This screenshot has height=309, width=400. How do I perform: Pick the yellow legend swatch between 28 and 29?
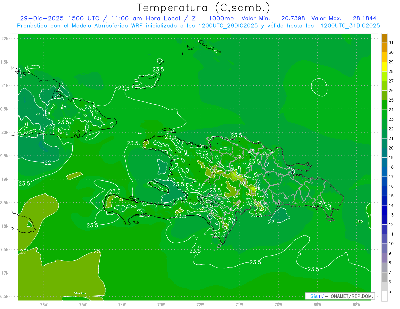coord(384,66)
